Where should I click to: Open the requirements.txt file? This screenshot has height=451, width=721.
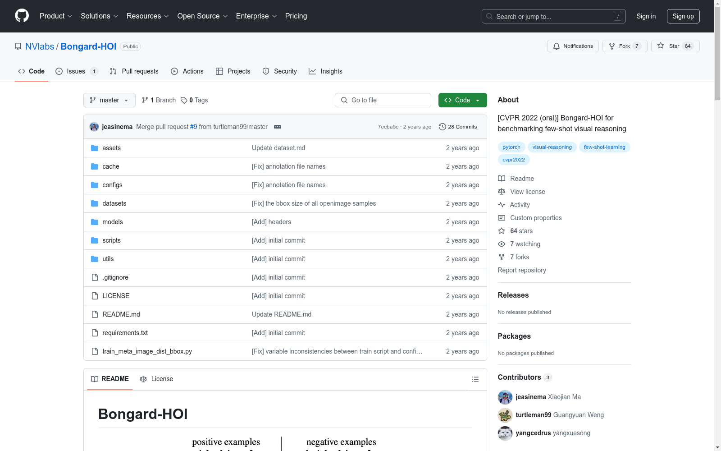click(125, 333)
